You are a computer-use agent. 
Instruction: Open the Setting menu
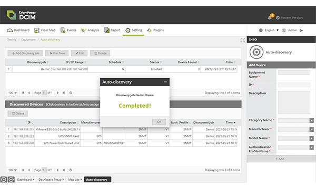[133, 30]
